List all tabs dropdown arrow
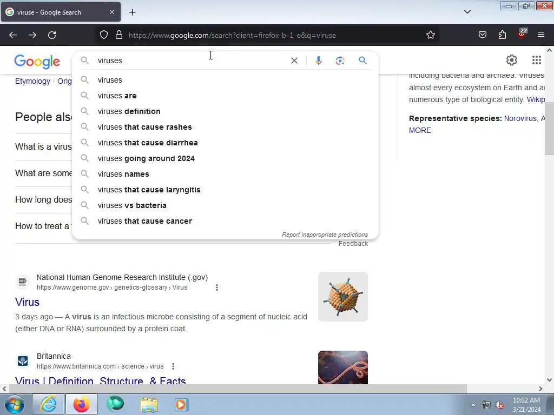The image size is (554, 415). 467,12
